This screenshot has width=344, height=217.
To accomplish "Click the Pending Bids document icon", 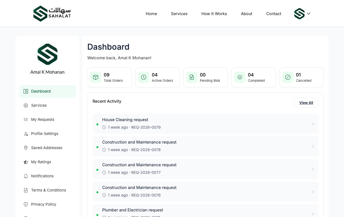I will [x=192, y=77].
